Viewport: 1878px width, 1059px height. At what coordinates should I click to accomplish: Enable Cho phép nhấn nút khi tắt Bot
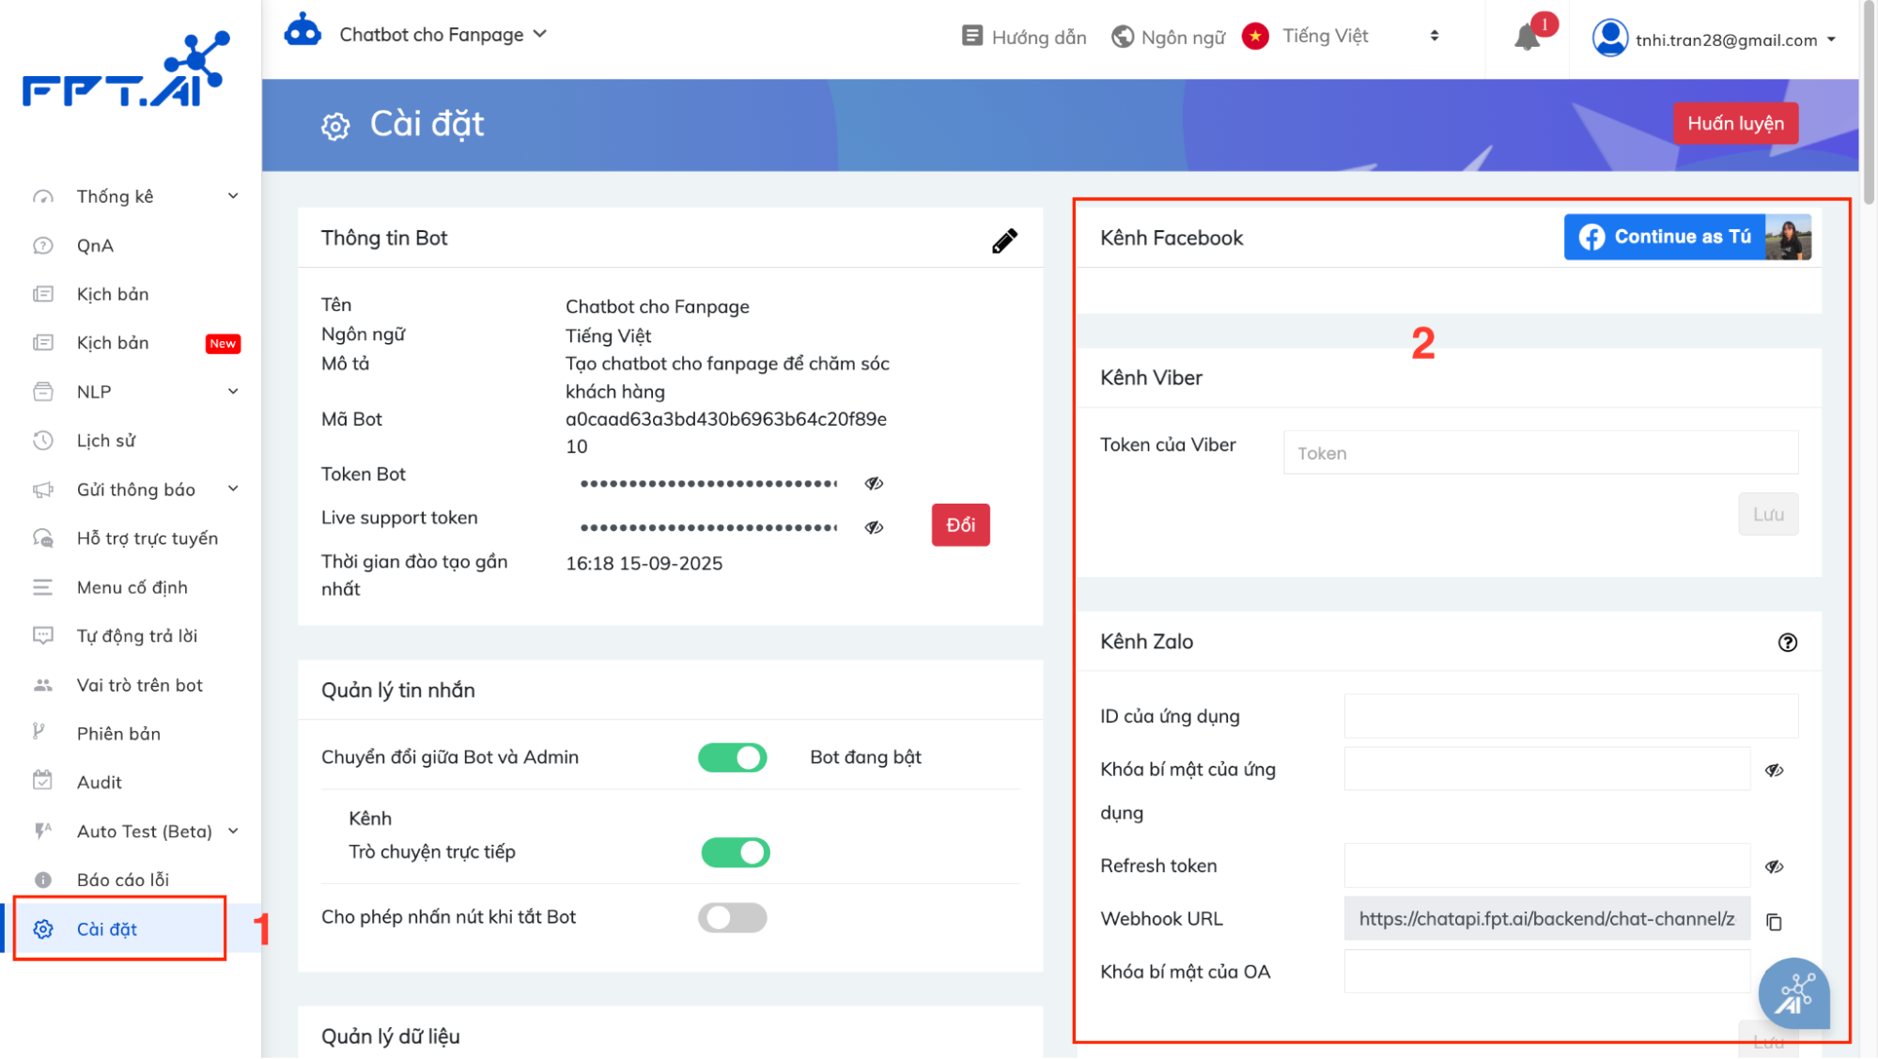(x=733, y=917)
